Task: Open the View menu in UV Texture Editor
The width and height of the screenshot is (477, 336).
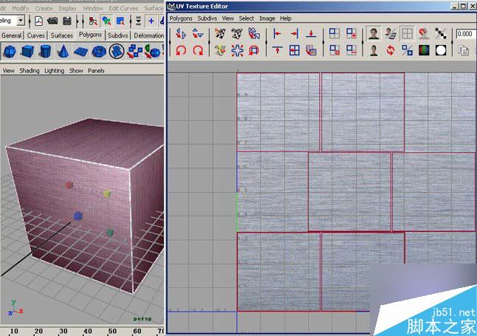Action: 228,18
